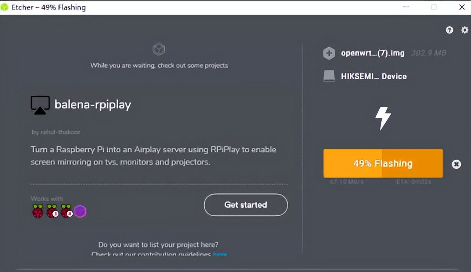
Task: Minimize the Etcher window
Action: [406, 7]
